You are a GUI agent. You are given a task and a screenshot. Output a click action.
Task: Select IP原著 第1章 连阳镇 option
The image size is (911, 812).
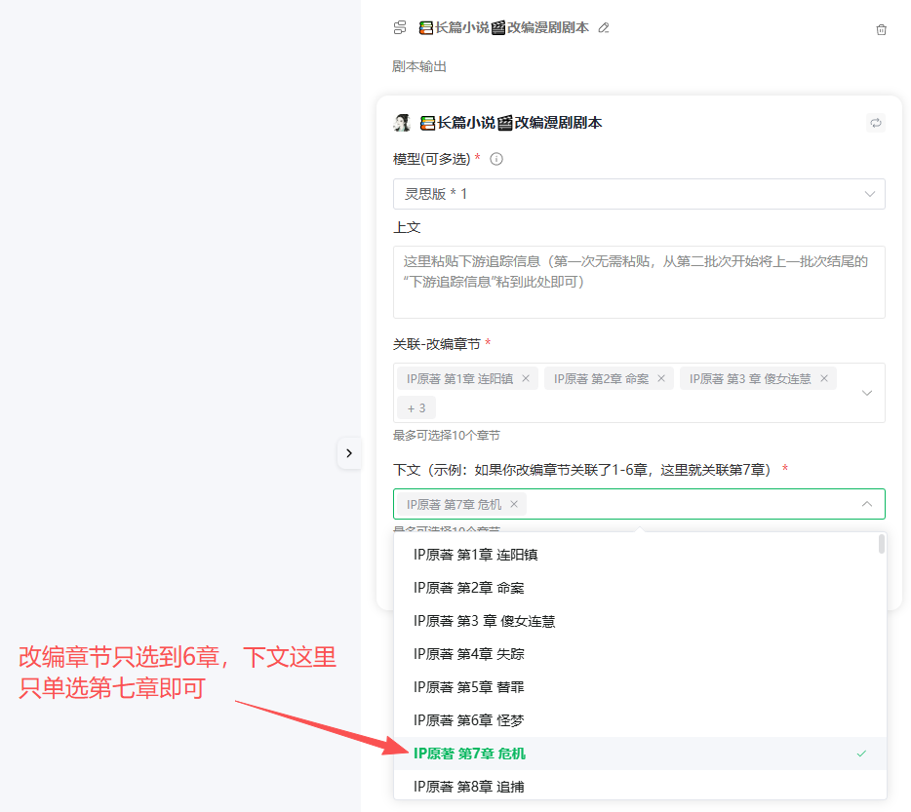(640, 555)
